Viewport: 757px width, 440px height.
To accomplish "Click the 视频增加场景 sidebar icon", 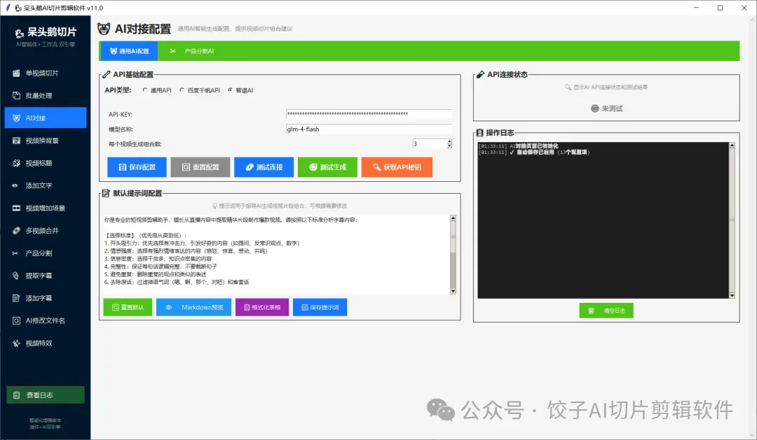I will point(16,208).
